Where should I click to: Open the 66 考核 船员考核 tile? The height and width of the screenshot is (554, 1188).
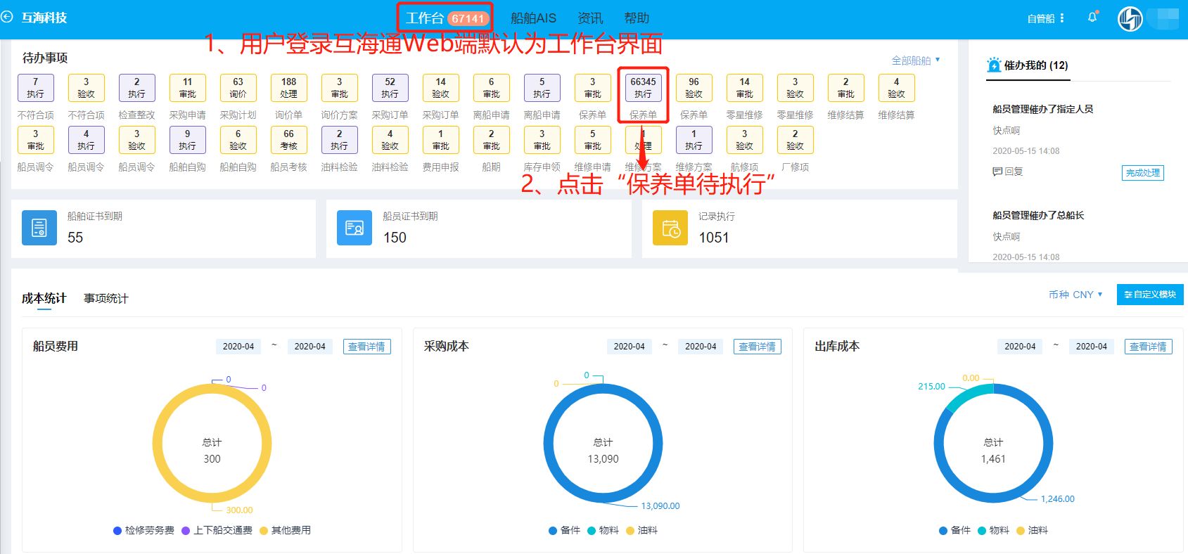[x=289, y=140]
